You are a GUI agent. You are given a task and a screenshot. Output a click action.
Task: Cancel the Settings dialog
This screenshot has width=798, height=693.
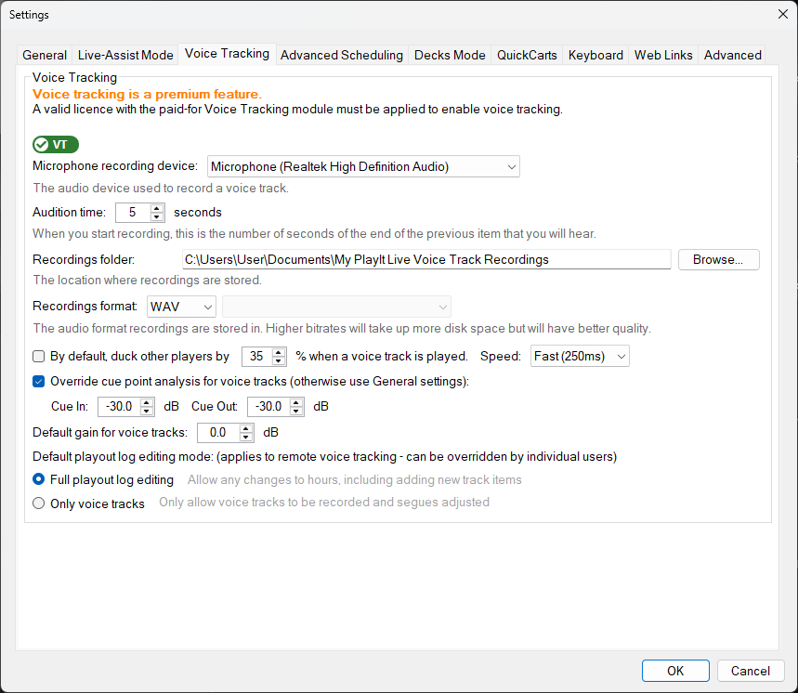[x=751, y=671]
